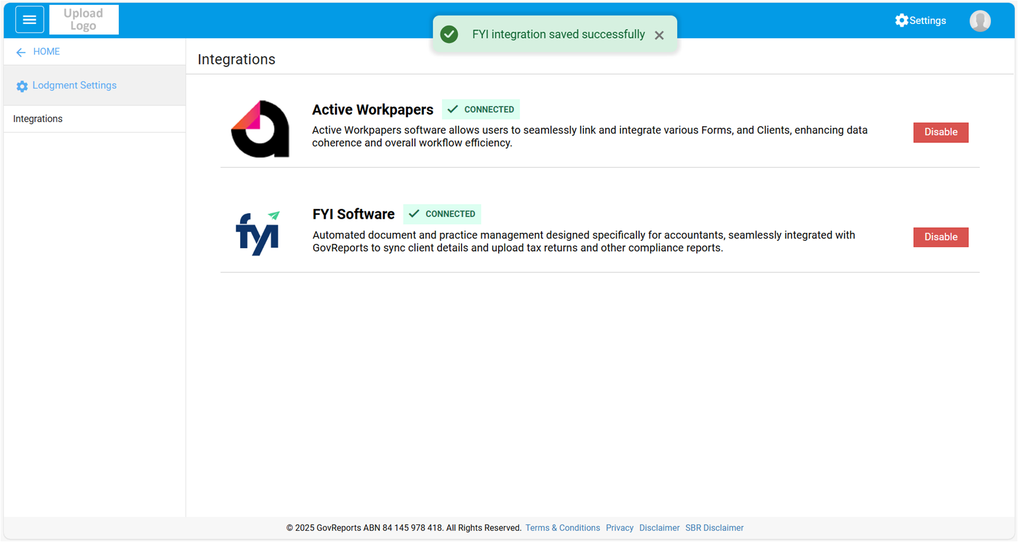The width and height of the screenshot is (1018, 542).
Task: Click Active Workpapers CONNECTED status badge
Action: pos(481,110)
